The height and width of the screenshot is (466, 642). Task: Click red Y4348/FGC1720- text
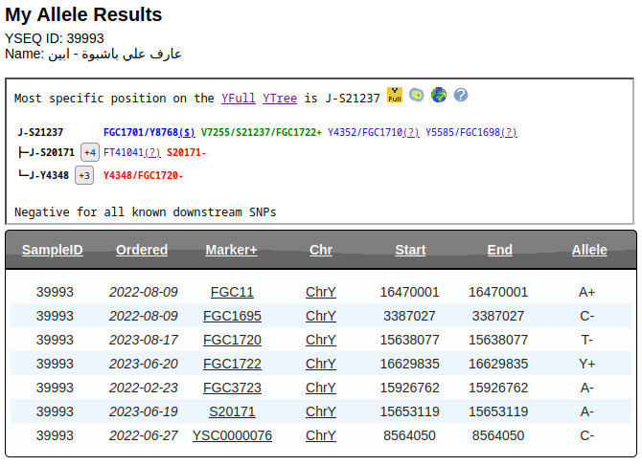tap(143, 175)
